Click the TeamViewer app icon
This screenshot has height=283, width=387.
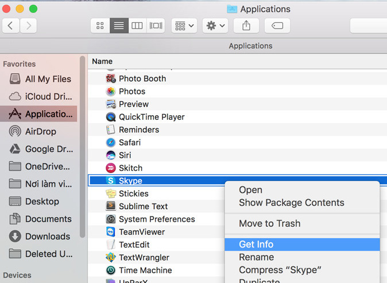[111, 232]
